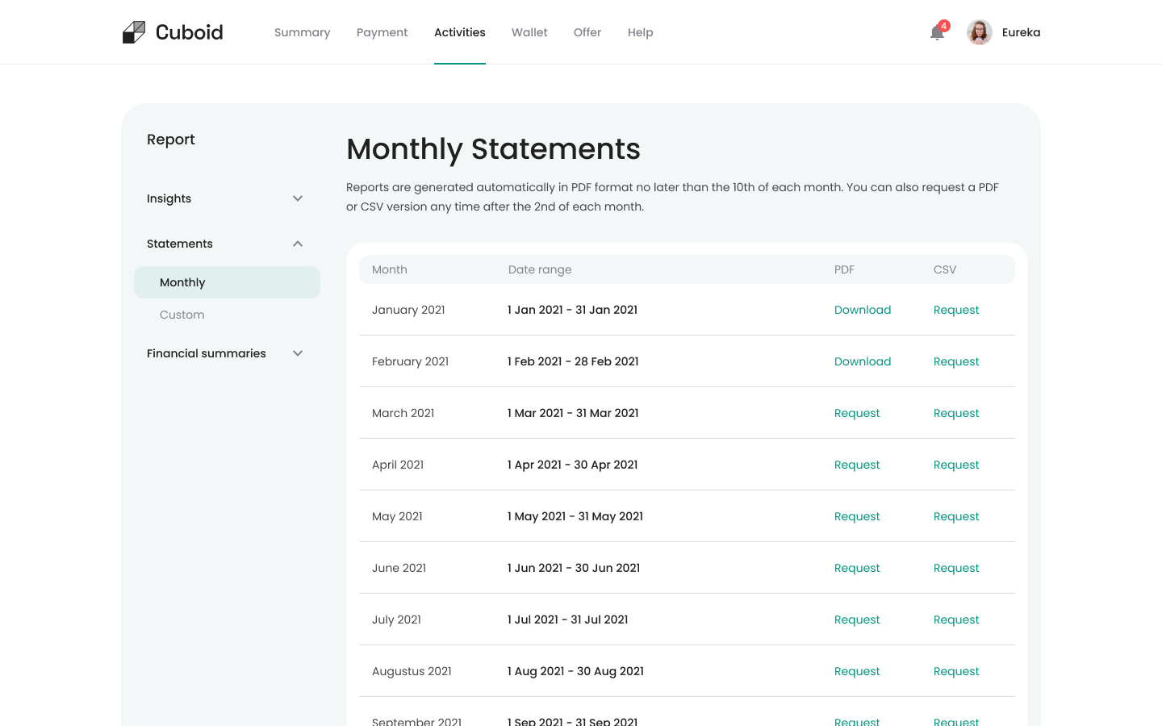Open Eureka's profile avatar
Image resolution: width=1162 pixels, height=726 pixels.
click(x=979, y=32)
